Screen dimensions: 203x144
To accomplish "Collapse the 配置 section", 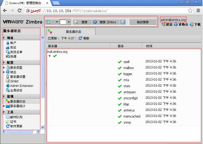I will 4,63.
